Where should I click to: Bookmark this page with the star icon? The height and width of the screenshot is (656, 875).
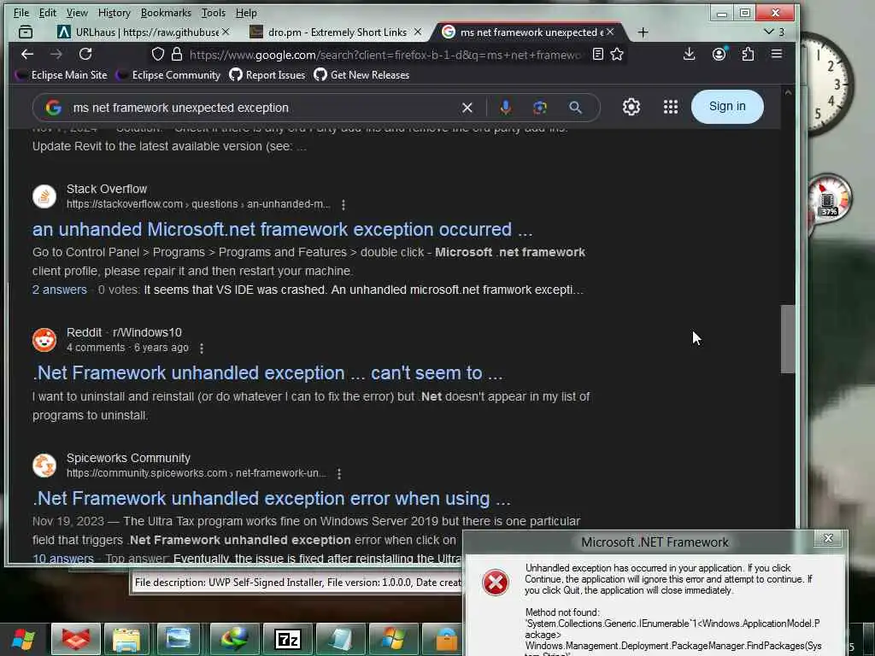617,54
